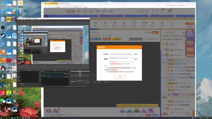Open the user avatar in Douyu header
212x119 pixels.
click(170, 11)
